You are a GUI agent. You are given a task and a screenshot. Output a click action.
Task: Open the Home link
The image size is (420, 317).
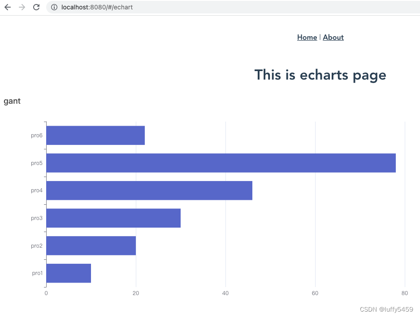[x=307, y=38]
